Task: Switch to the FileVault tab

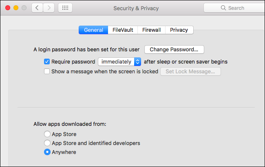Action: (123, 30)
